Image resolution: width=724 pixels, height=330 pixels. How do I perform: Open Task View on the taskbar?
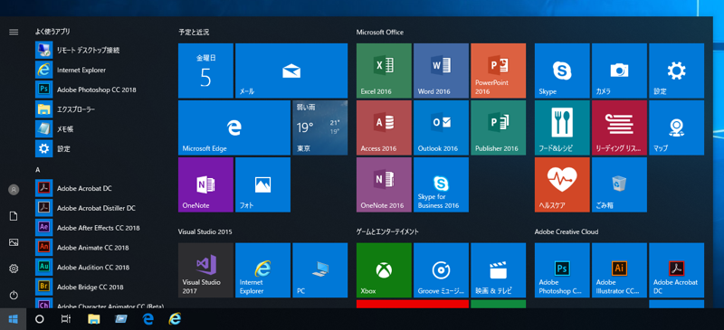pos(65,319)
